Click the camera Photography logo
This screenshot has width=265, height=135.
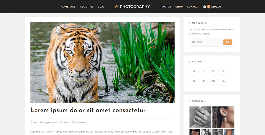(x=132, y=7)
